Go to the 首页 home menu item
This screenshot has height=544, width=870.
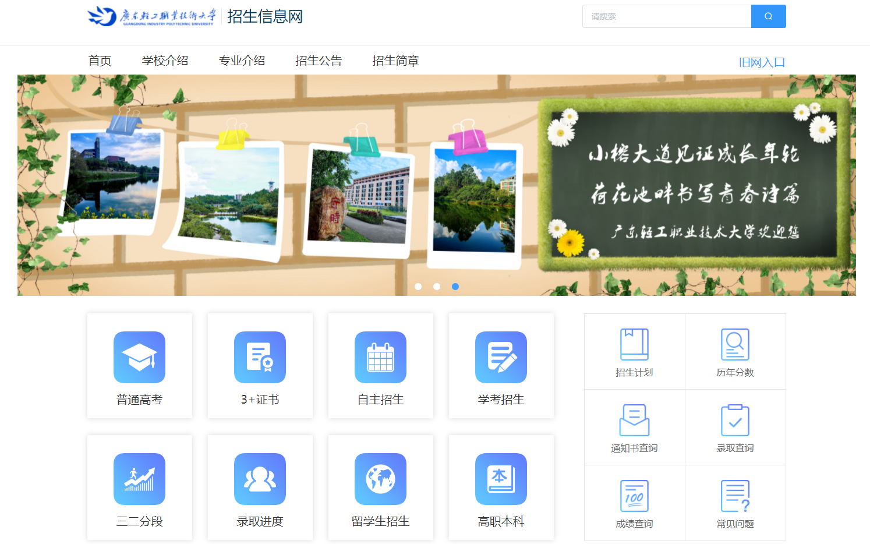[100, 60]
